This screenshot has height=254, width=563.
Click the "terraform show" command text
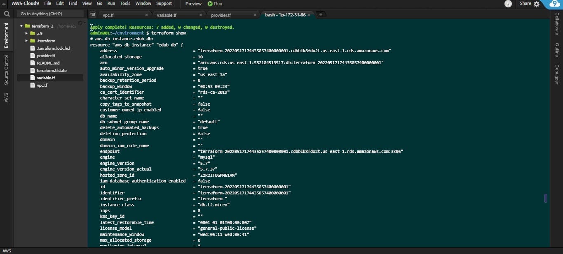click(169, 33)
